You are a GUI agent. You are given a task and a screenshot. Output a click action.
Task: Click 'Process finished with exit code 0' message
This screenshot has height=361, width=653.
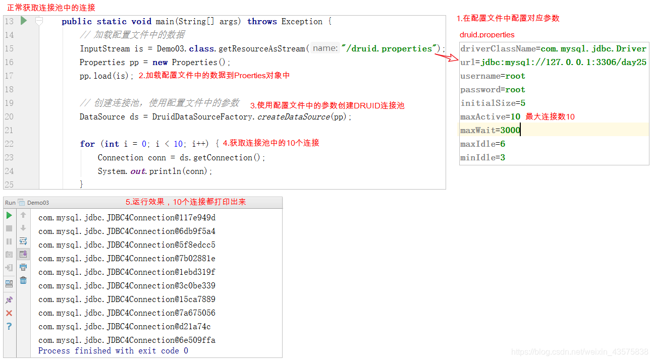[113, 350]
